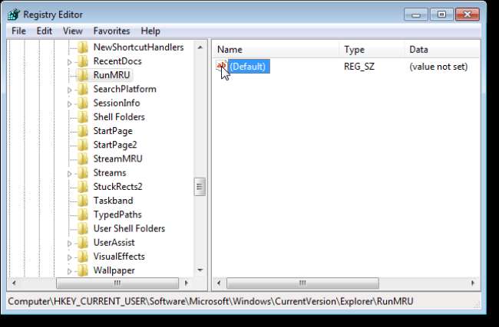This screenshot has width=499, height=327.
Task: Click the tree pane scroll up arrow
Action: [200, 47]
